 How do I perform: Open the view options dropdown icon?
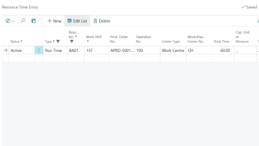point(10,21)
